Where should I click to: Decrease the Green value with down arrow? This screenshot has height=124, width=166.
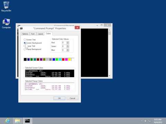tap(68, 47)
